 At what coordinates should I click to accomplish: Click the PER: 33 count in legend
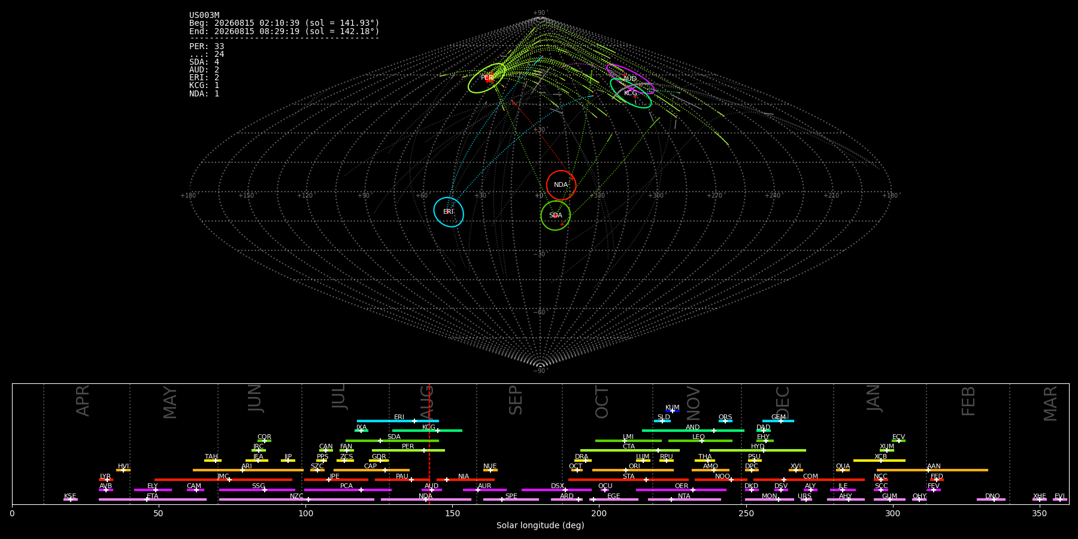tap(207, 46)
